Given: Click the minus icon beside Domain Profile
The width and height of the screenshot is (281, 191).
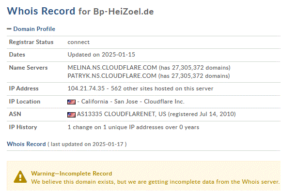Looking at the screenshot, I should coord(9,29).
